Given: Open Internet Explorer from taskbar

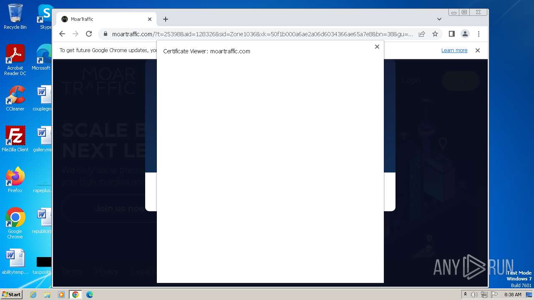Looking at the screenshot, I should 33,295.
